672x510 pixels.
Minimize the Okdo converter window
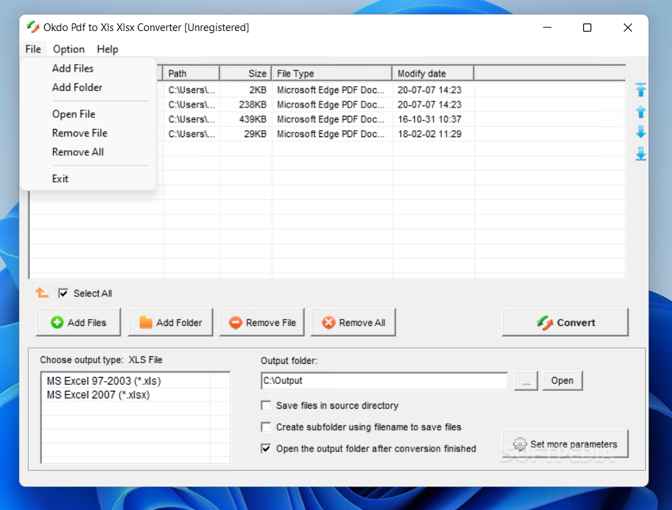pyautogui.click(x=547, y=28)
